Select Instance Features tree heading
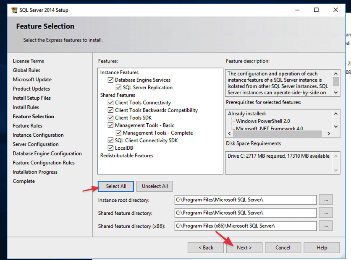The height and width of the screenshot is (260, 351). tap(119, 73)
